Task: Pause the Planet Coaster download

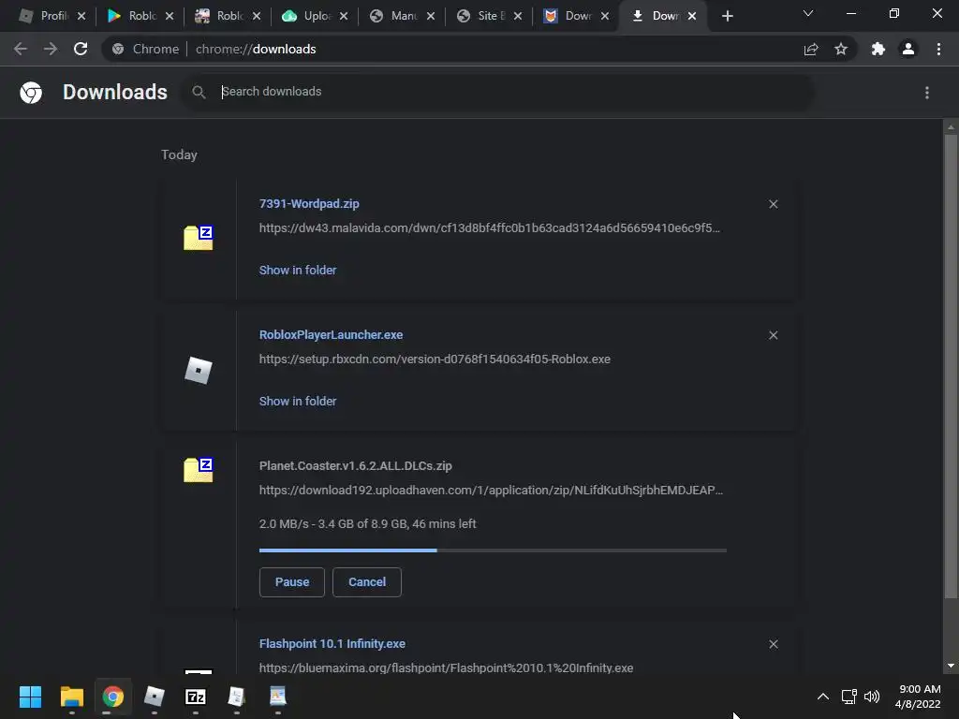Action: tap(292, 582)
